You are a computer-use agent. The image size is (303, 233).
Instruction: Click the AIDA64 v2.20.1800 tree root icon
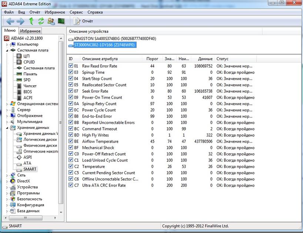coord(7,38)
